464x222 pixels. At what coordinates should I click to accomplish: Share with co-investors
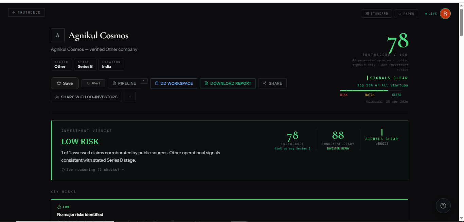[x=86, y=97]
